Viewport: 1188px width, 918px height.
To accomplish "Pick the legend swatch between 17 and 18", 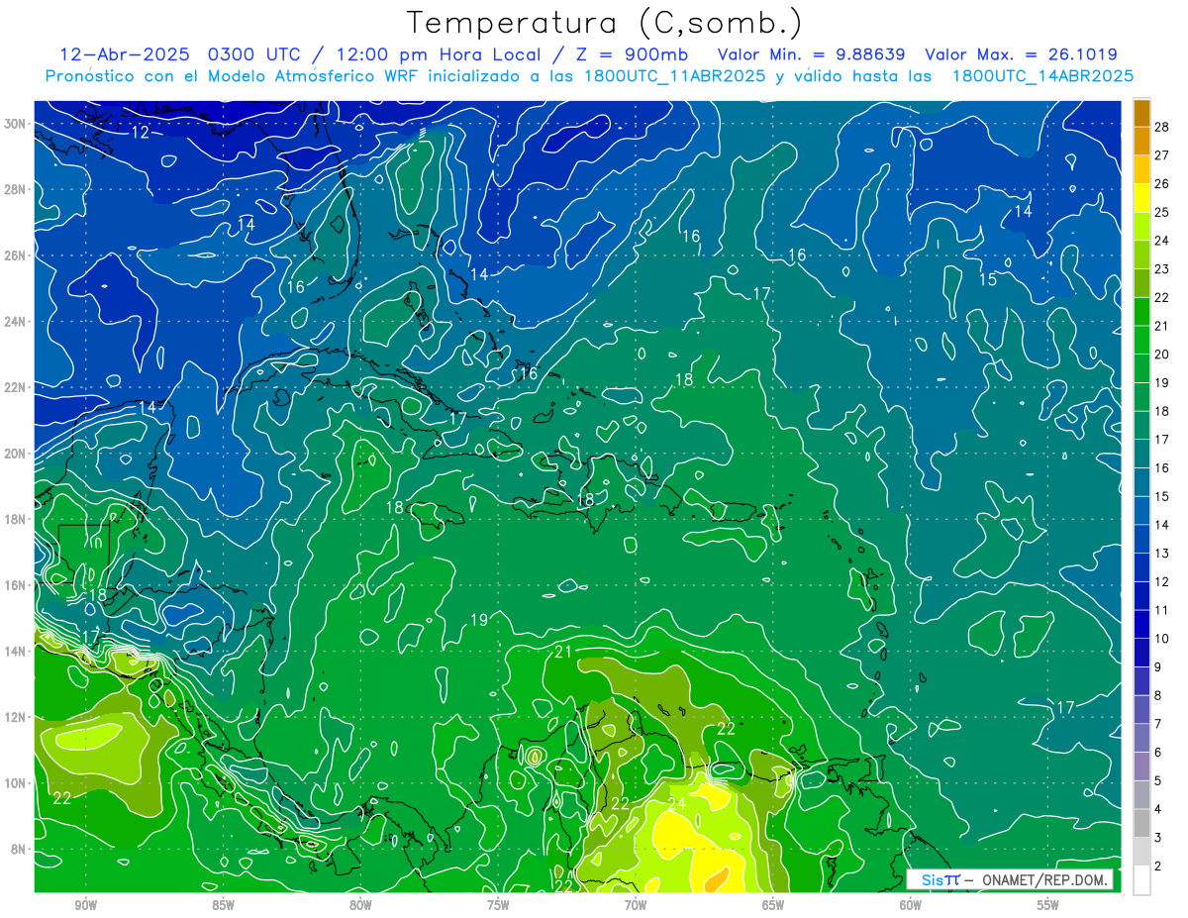I will (x=1141, y=425).
